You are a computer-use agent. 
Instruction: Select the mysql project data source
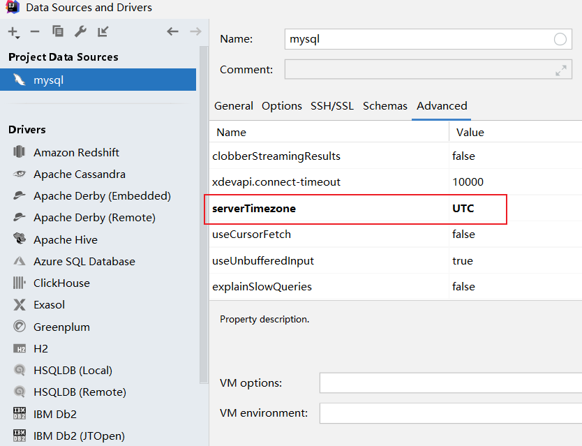(98, 80)
